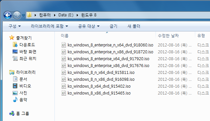Click the 다운로드 folder icon
The width and height of the screenshot is (210, 121).
15,44
